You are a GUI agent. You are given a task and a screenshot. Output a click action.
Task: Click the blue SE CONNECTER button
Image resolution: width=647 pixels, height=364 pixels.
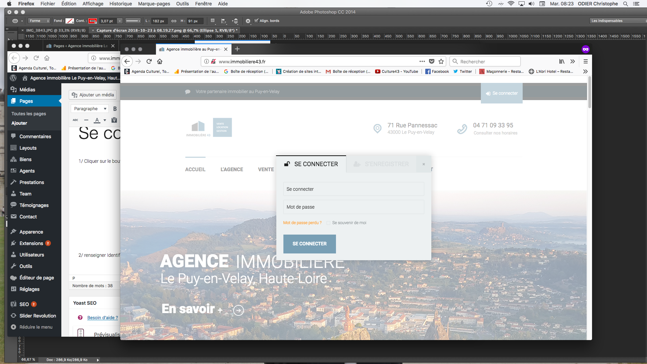309,244
